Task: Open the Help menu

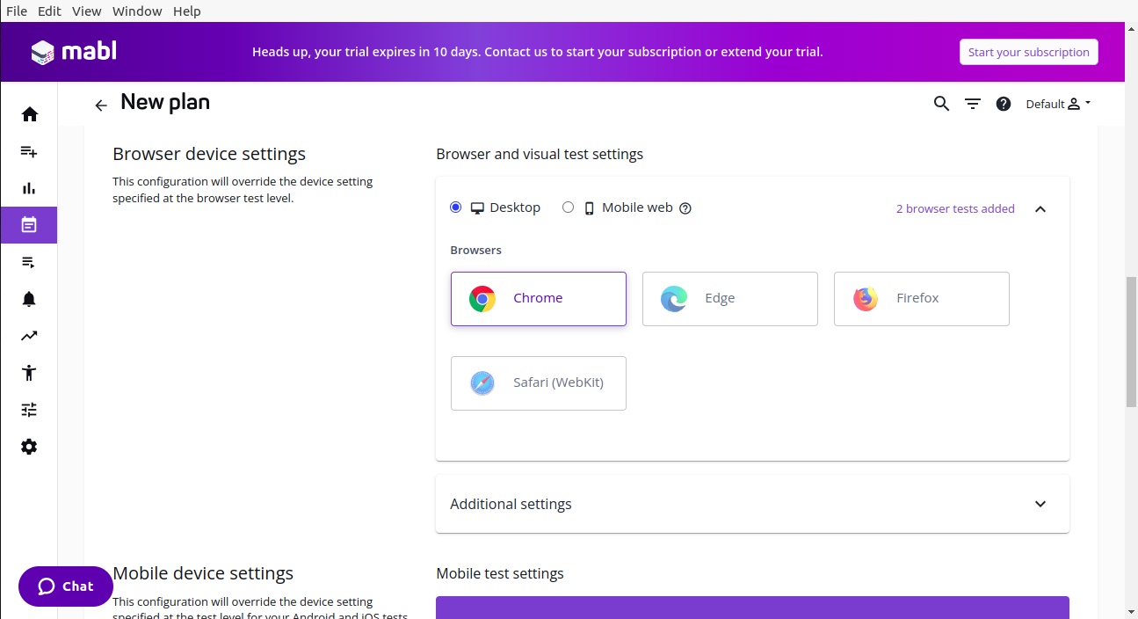Action: coord(186,11)
